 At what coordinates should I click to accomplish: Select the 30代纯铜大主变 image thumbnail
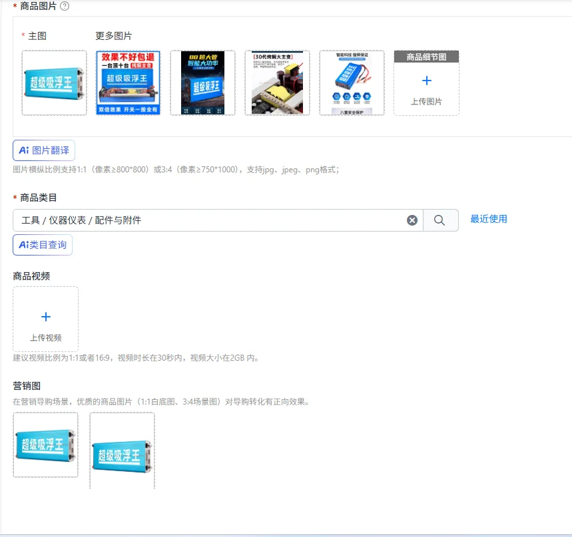tap(277, 83)
